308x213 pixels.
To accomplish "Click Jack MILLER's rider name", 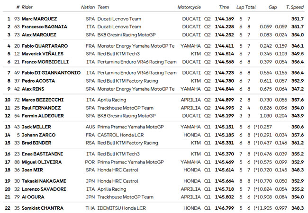I will (36, 127).
